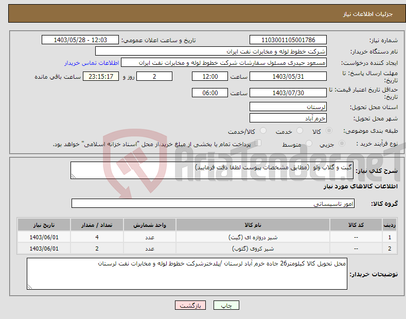Click the گروه کالا field امور تاسیساتی
Viewport: 406px width, 319px height.
tap(213, 204)
